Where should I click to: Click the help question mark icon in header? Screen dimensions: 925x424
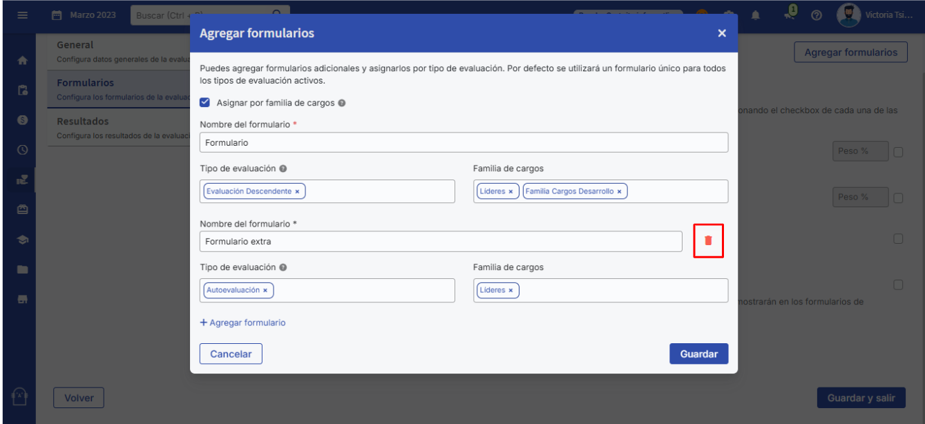pos(816,16)
